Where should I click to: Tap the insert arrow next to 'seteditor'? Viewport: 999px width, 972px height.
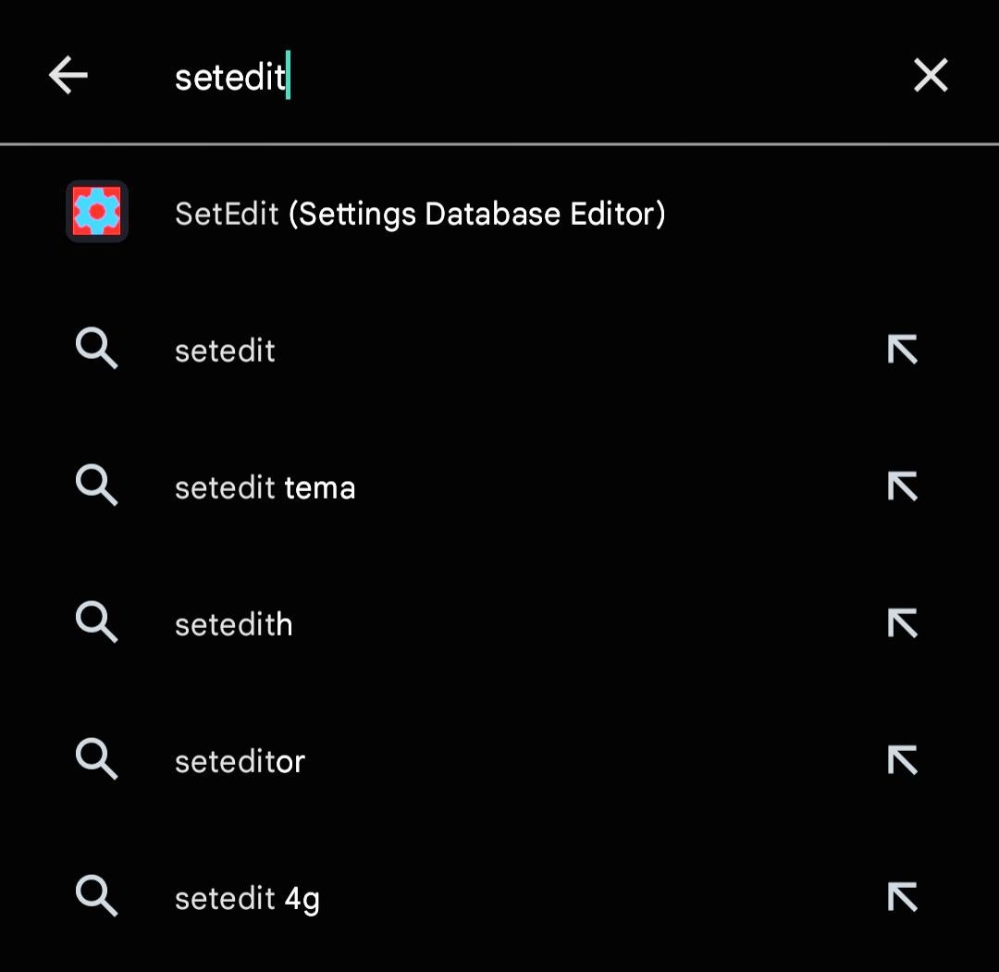click(902, 760)
